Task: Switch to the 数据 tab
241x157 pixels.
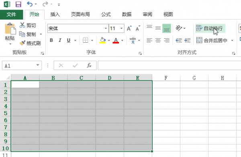Action: (127, 14)
